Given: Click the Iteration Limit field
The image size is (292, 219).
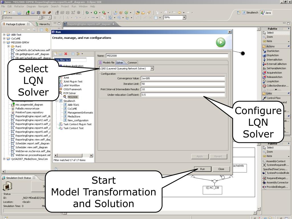Looking at the screenshot, I should [183, 84].
